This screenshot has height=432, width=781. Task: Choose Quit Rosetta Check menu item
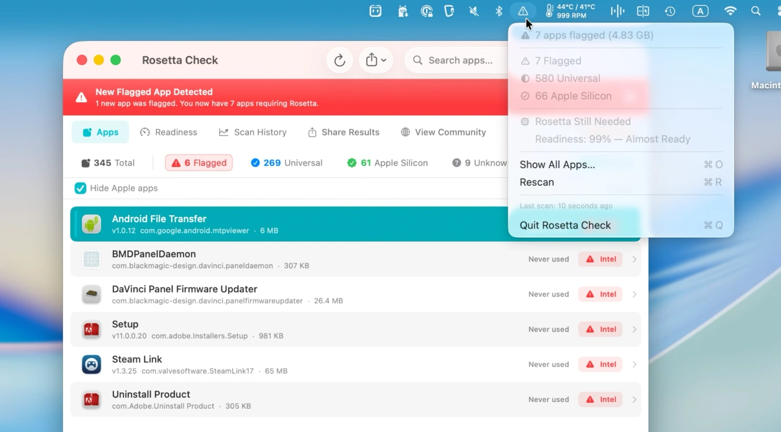tap(621, 225)
